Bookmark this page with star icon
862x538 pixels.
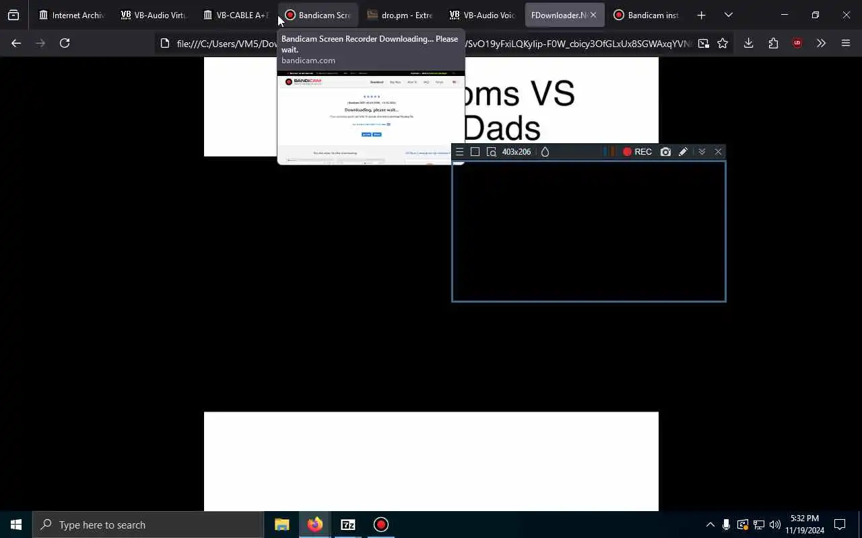[x=723, y=44]
